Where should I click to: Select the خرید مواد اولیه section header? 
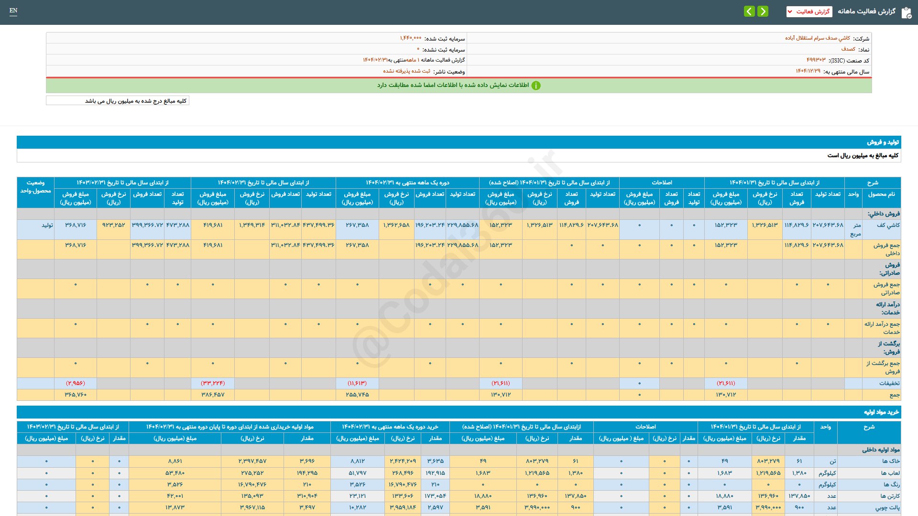[881, 412]
